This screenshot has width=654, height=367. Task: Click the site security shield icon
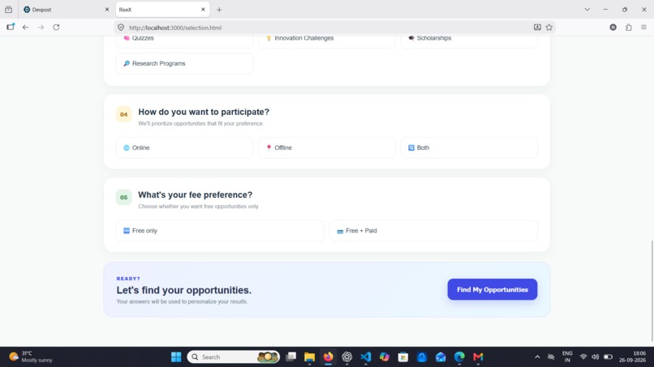pos(121,28)
